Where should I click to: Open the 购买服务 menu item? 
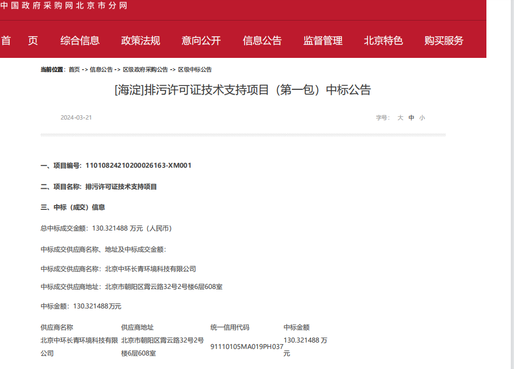(444, 41)
